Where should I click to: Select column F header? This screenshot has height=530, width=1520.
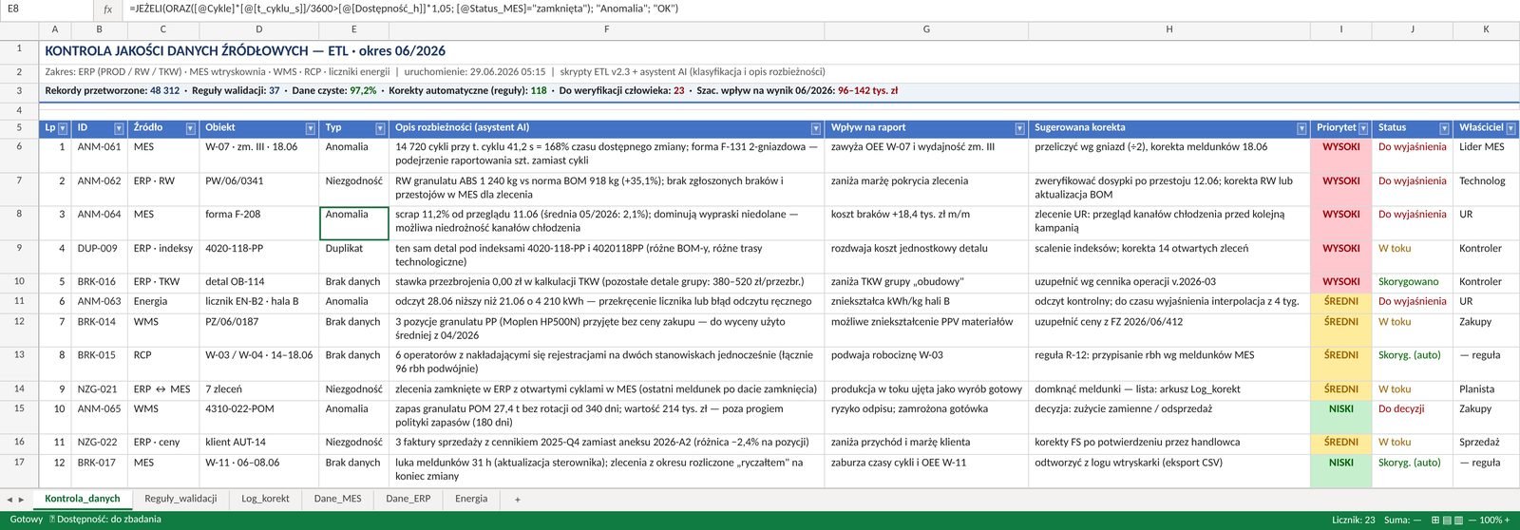coord(606,29)
